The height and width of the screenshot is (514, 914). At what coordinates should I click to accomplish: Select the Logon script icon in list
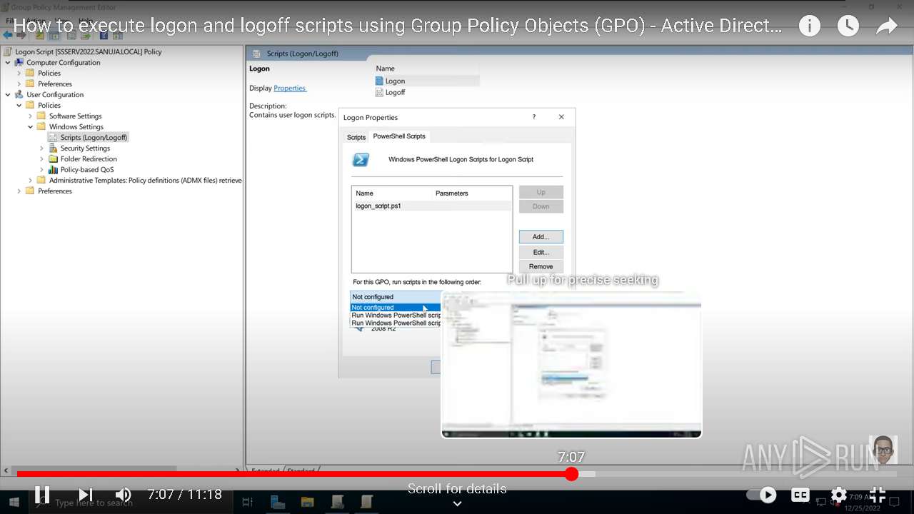tap(379, 81)
